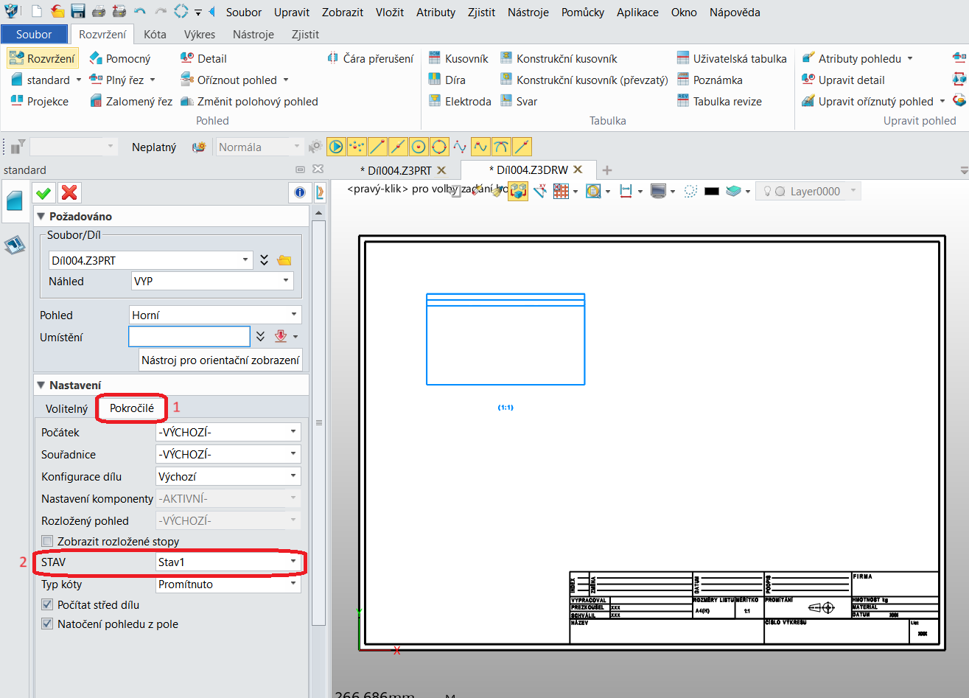
Task: Click the Pomocný view tool
Action: point(119,58)
